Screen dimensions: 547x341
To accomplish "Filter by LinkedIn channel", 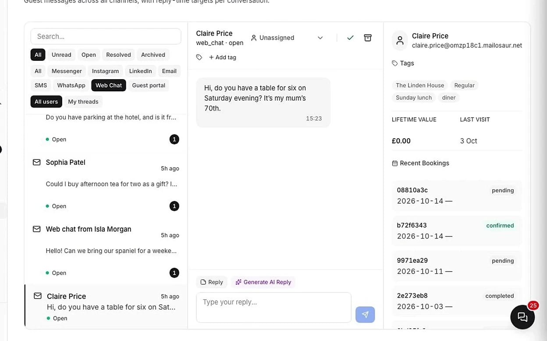I will pos(140,71).
